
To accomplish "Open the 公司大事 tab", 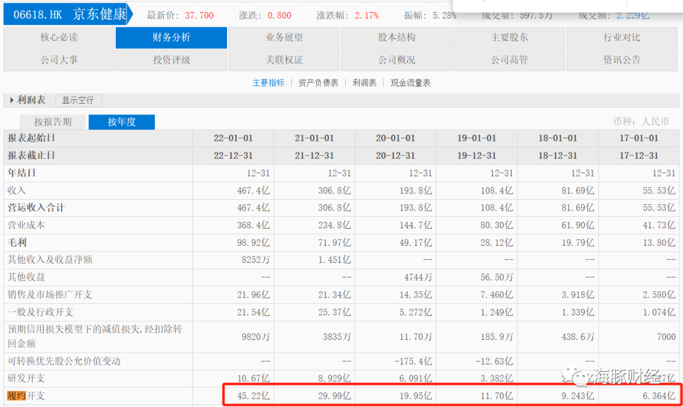I will pos(59,60).
